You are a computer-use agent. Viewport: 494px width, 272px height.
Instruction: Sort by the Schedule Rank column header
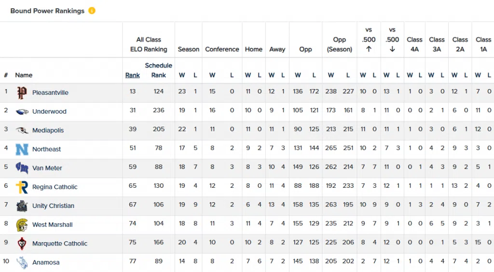click(158, 70)
